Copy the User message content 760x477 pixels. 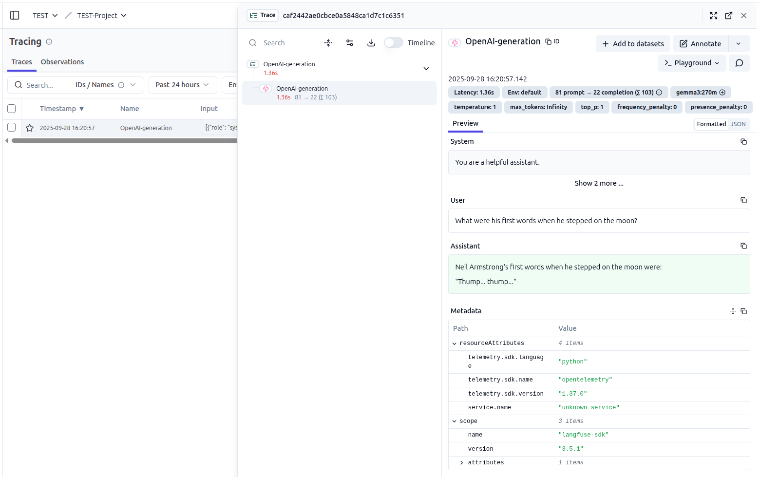[743, 200]
